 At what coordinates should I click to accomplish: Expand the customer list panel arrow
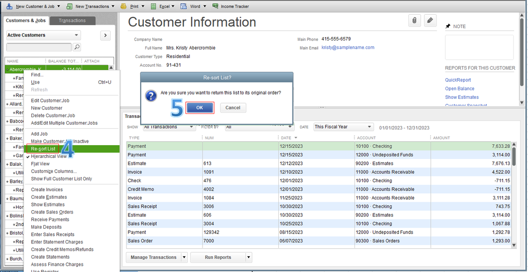pyautogui.click(x=105, y=35)
